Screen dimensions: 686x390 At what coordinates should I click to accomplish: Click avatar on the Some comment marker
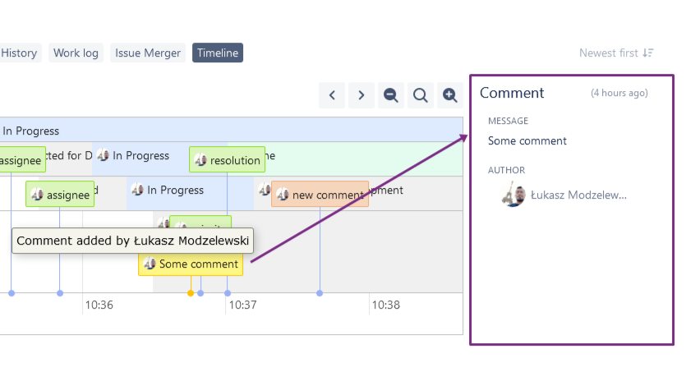tap(150, 264)
